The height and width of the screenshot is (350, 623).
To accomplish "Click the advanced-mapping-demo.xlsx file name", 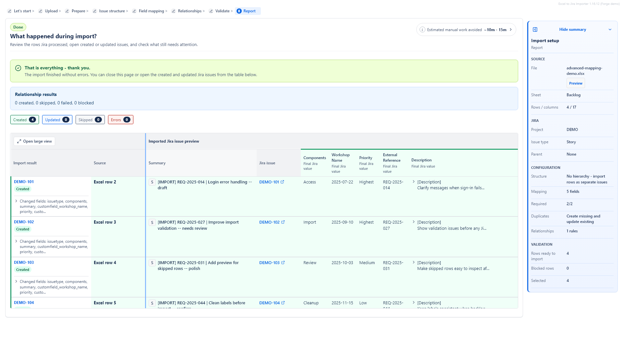I will coord(584,71).
